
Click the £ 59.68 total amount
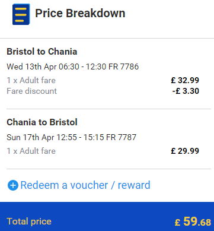193,221
